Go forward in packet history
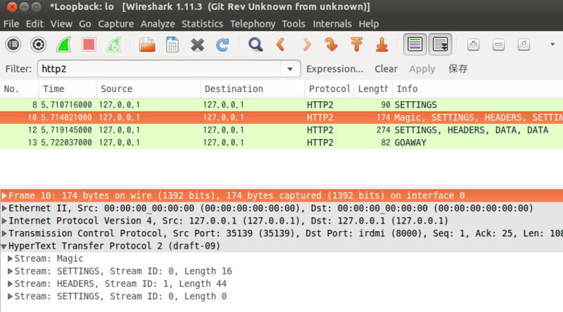Viewport: 563px width, 312px height. coord(307,45)
